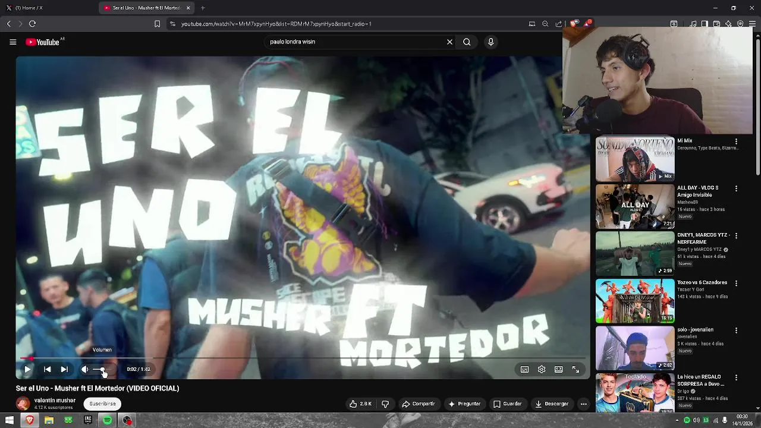761x428 pixels.
Task: Open more actions ellipsis under video
Action: 583,404
